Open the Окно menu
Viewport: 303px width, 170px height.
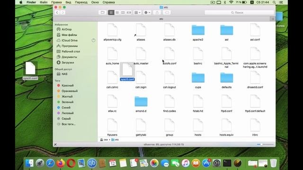click(x=95, y=2)
